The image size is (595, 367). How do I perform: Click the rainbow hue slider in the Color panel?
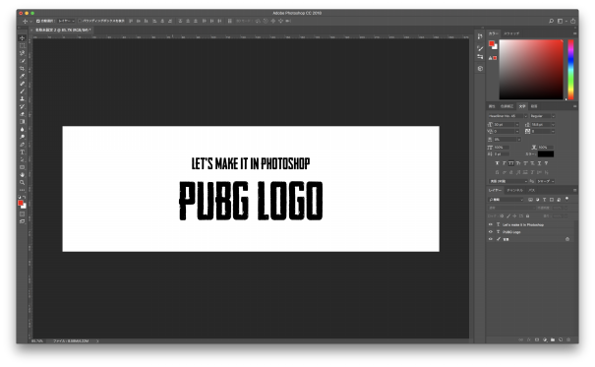point(570,70)
